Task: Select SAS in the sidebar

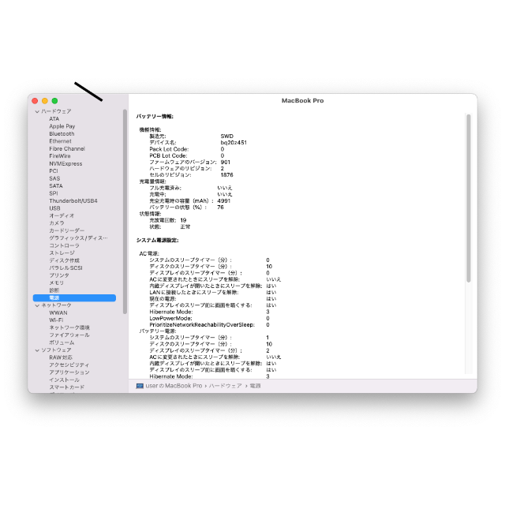Action: pyautogui.click(x=54, y=178)
